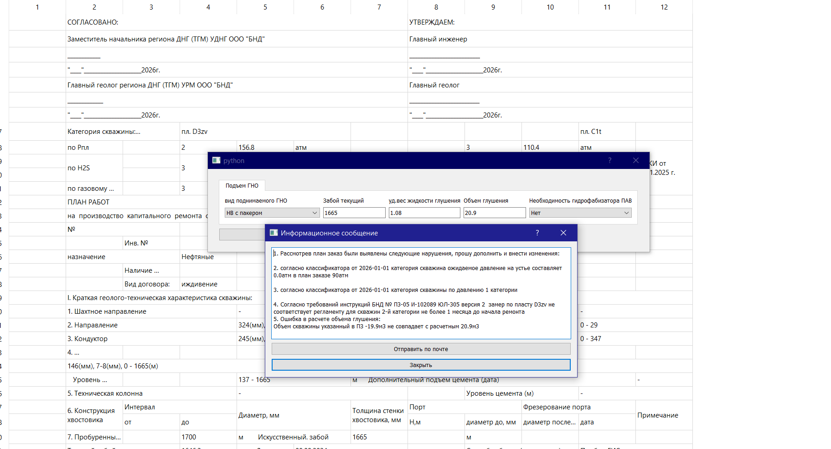Click the 2. Направление cell
Image resolution: width=831 pixels, height=449 pixels.
151,325
